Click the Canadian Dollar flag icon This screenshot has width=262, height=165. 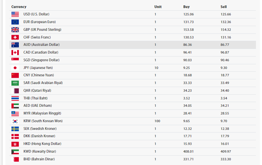click(x=15, y=53)
